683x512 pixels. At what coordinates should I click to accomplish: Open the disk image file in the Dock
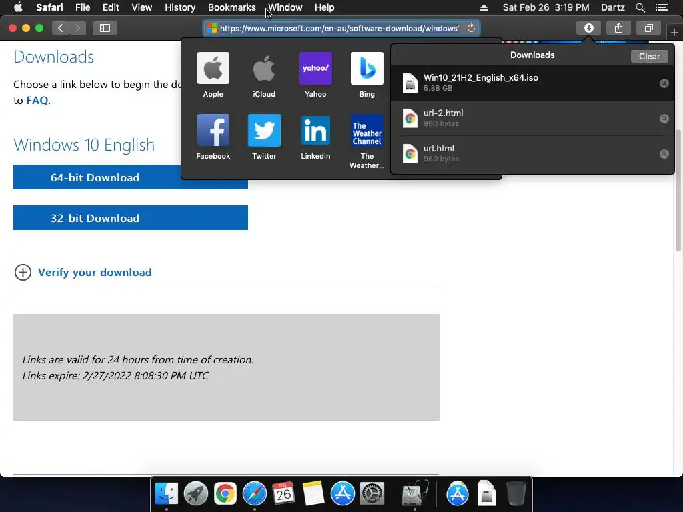pyautogui.click(x=486, y=493)
